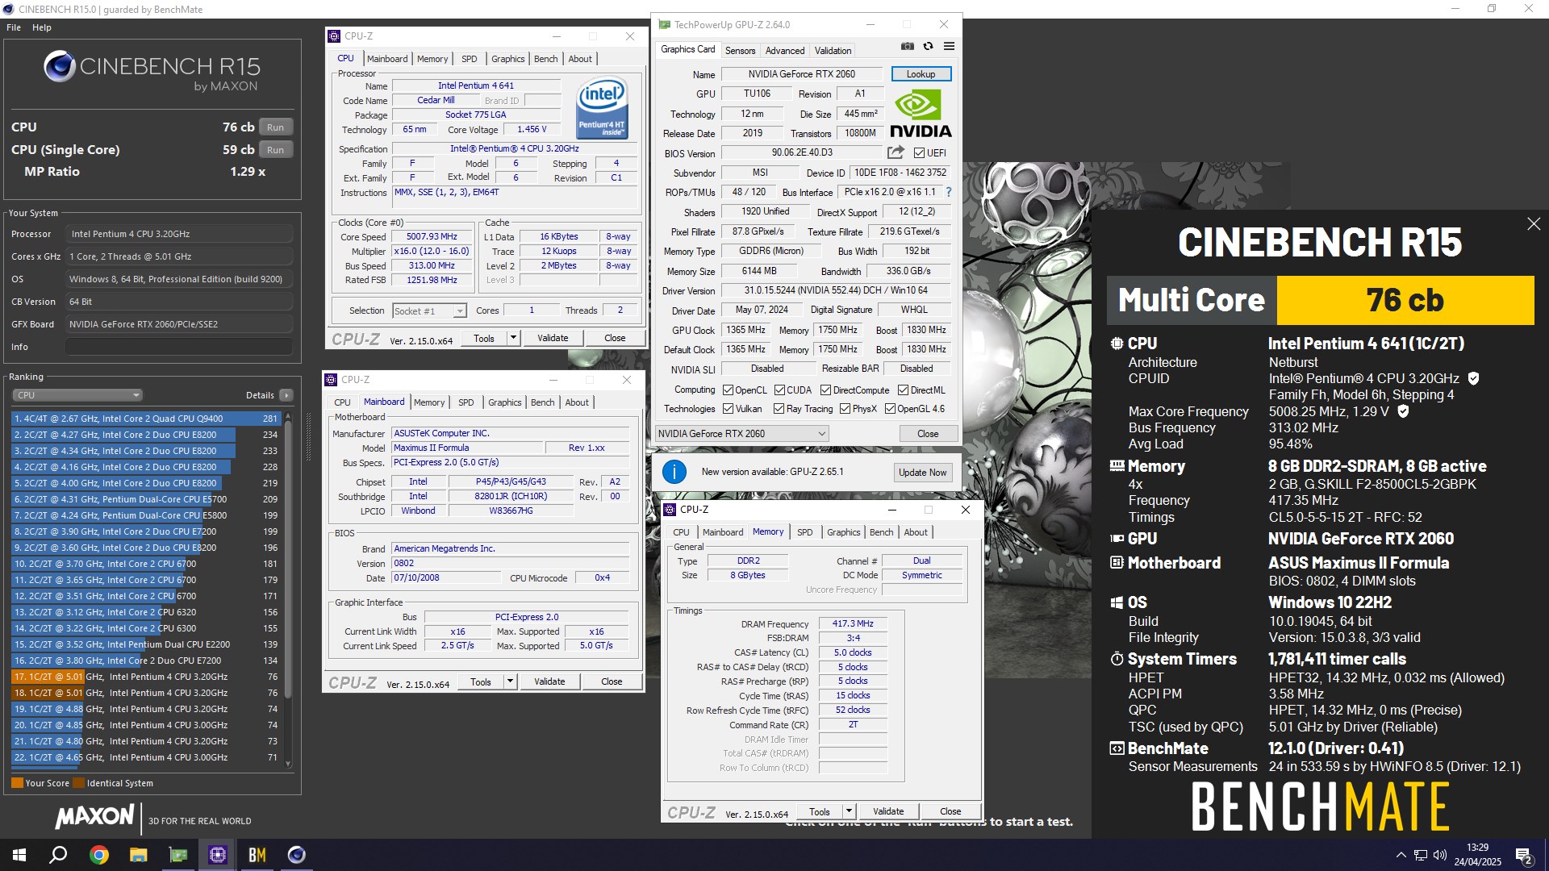Image resolution: width=1549 pixels, height=871 pixels.
Task: Toggle the Ray Tracing checkbox
Action: pos(779,409)
